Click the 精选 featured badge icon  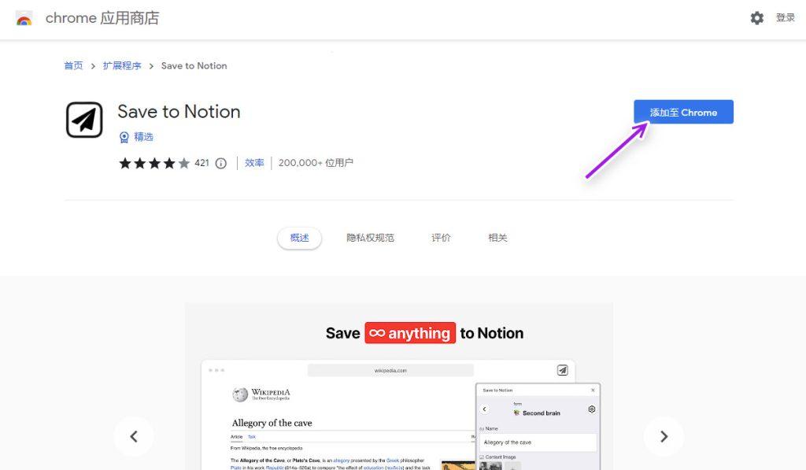click(125, 136)
